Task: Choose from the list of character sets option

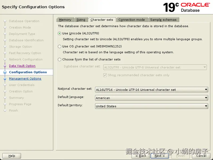Action: click(x=59, y=59)
